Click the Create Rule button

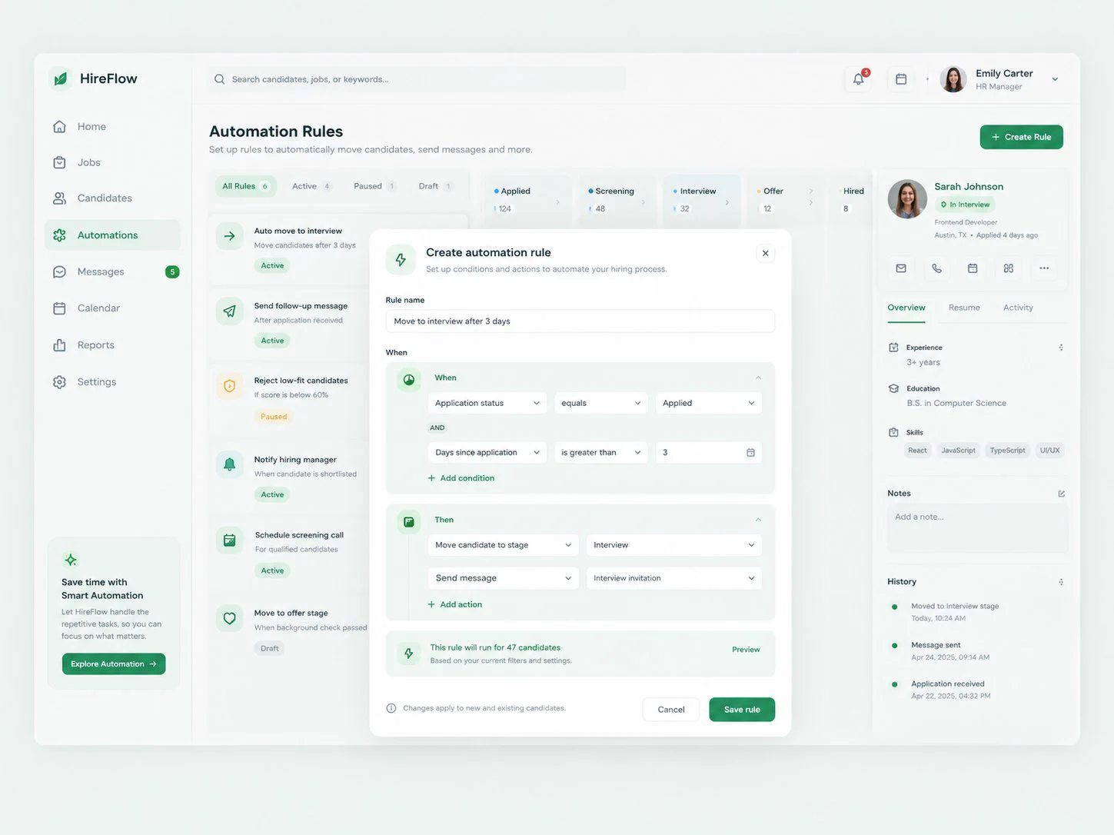[x=1022, y=137]
